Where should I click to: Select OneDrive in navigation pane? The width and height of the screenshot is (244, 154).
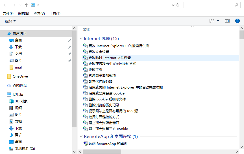click(20, 76)
